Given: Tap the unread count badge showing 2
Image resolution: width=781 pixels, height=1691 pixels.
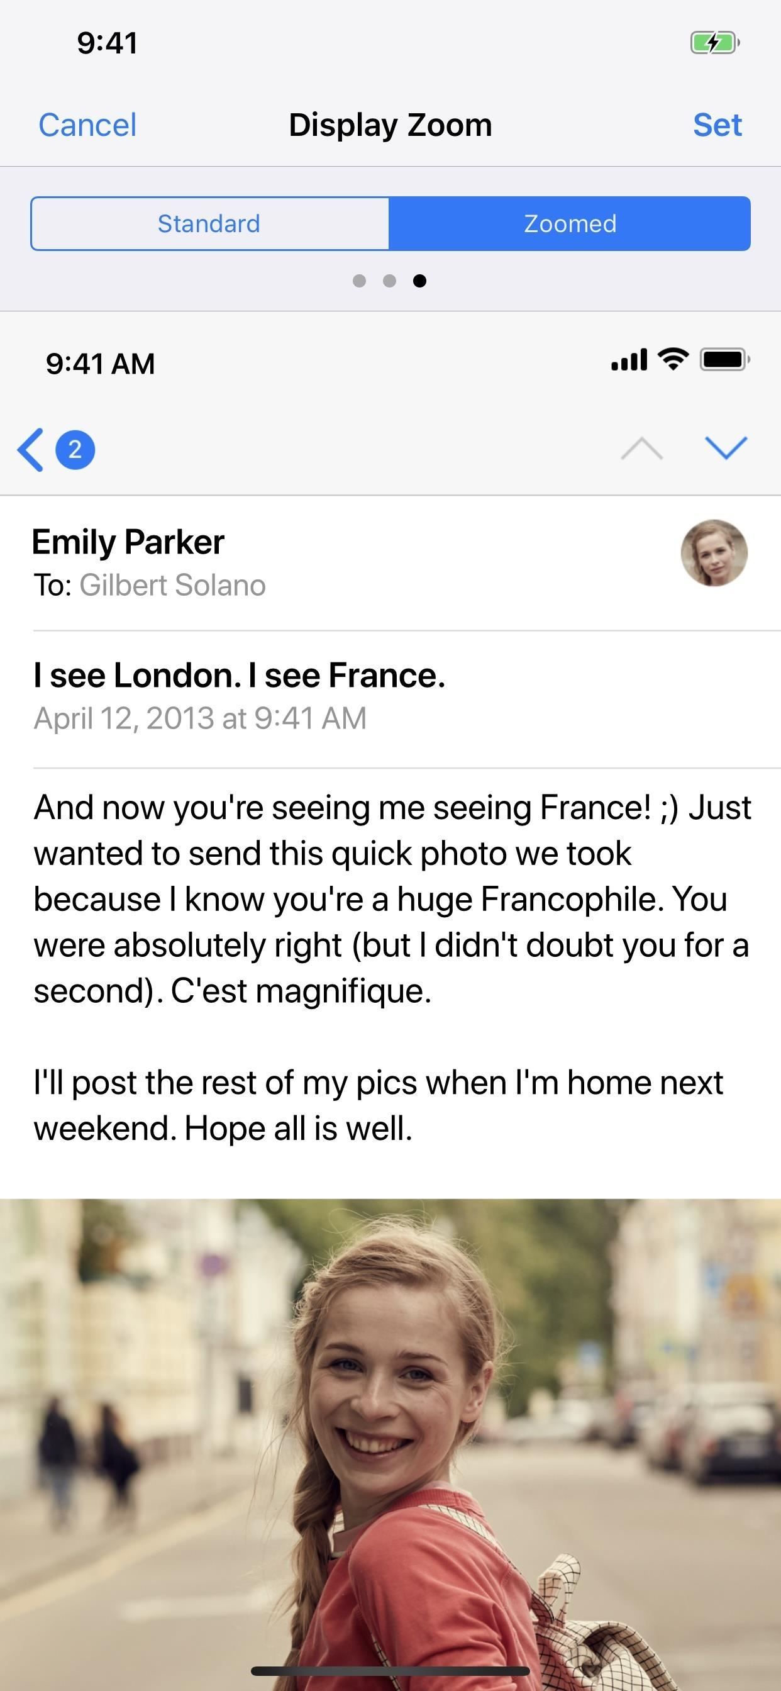Looking at the screenshot, I should 75,450.
